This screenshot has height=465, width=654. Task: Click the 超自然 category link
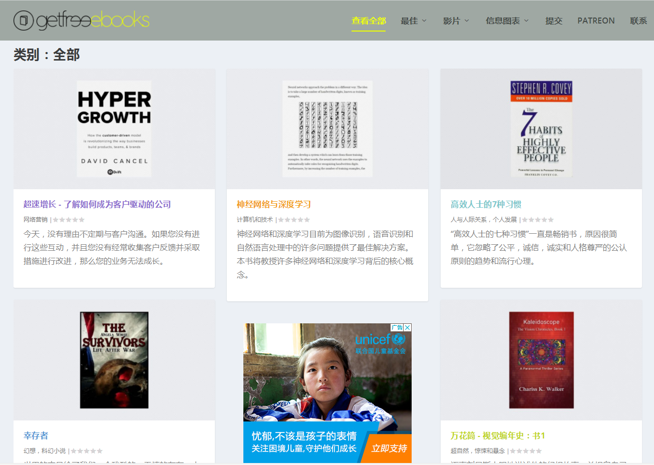point(460,451)
